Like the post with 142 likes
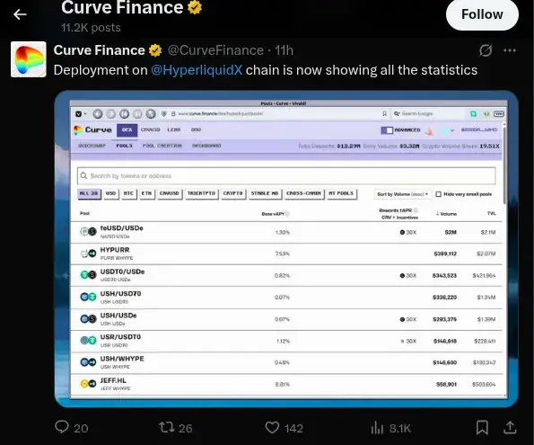Image resolution: width=534 pixels, height=445 pixels. 284,428
